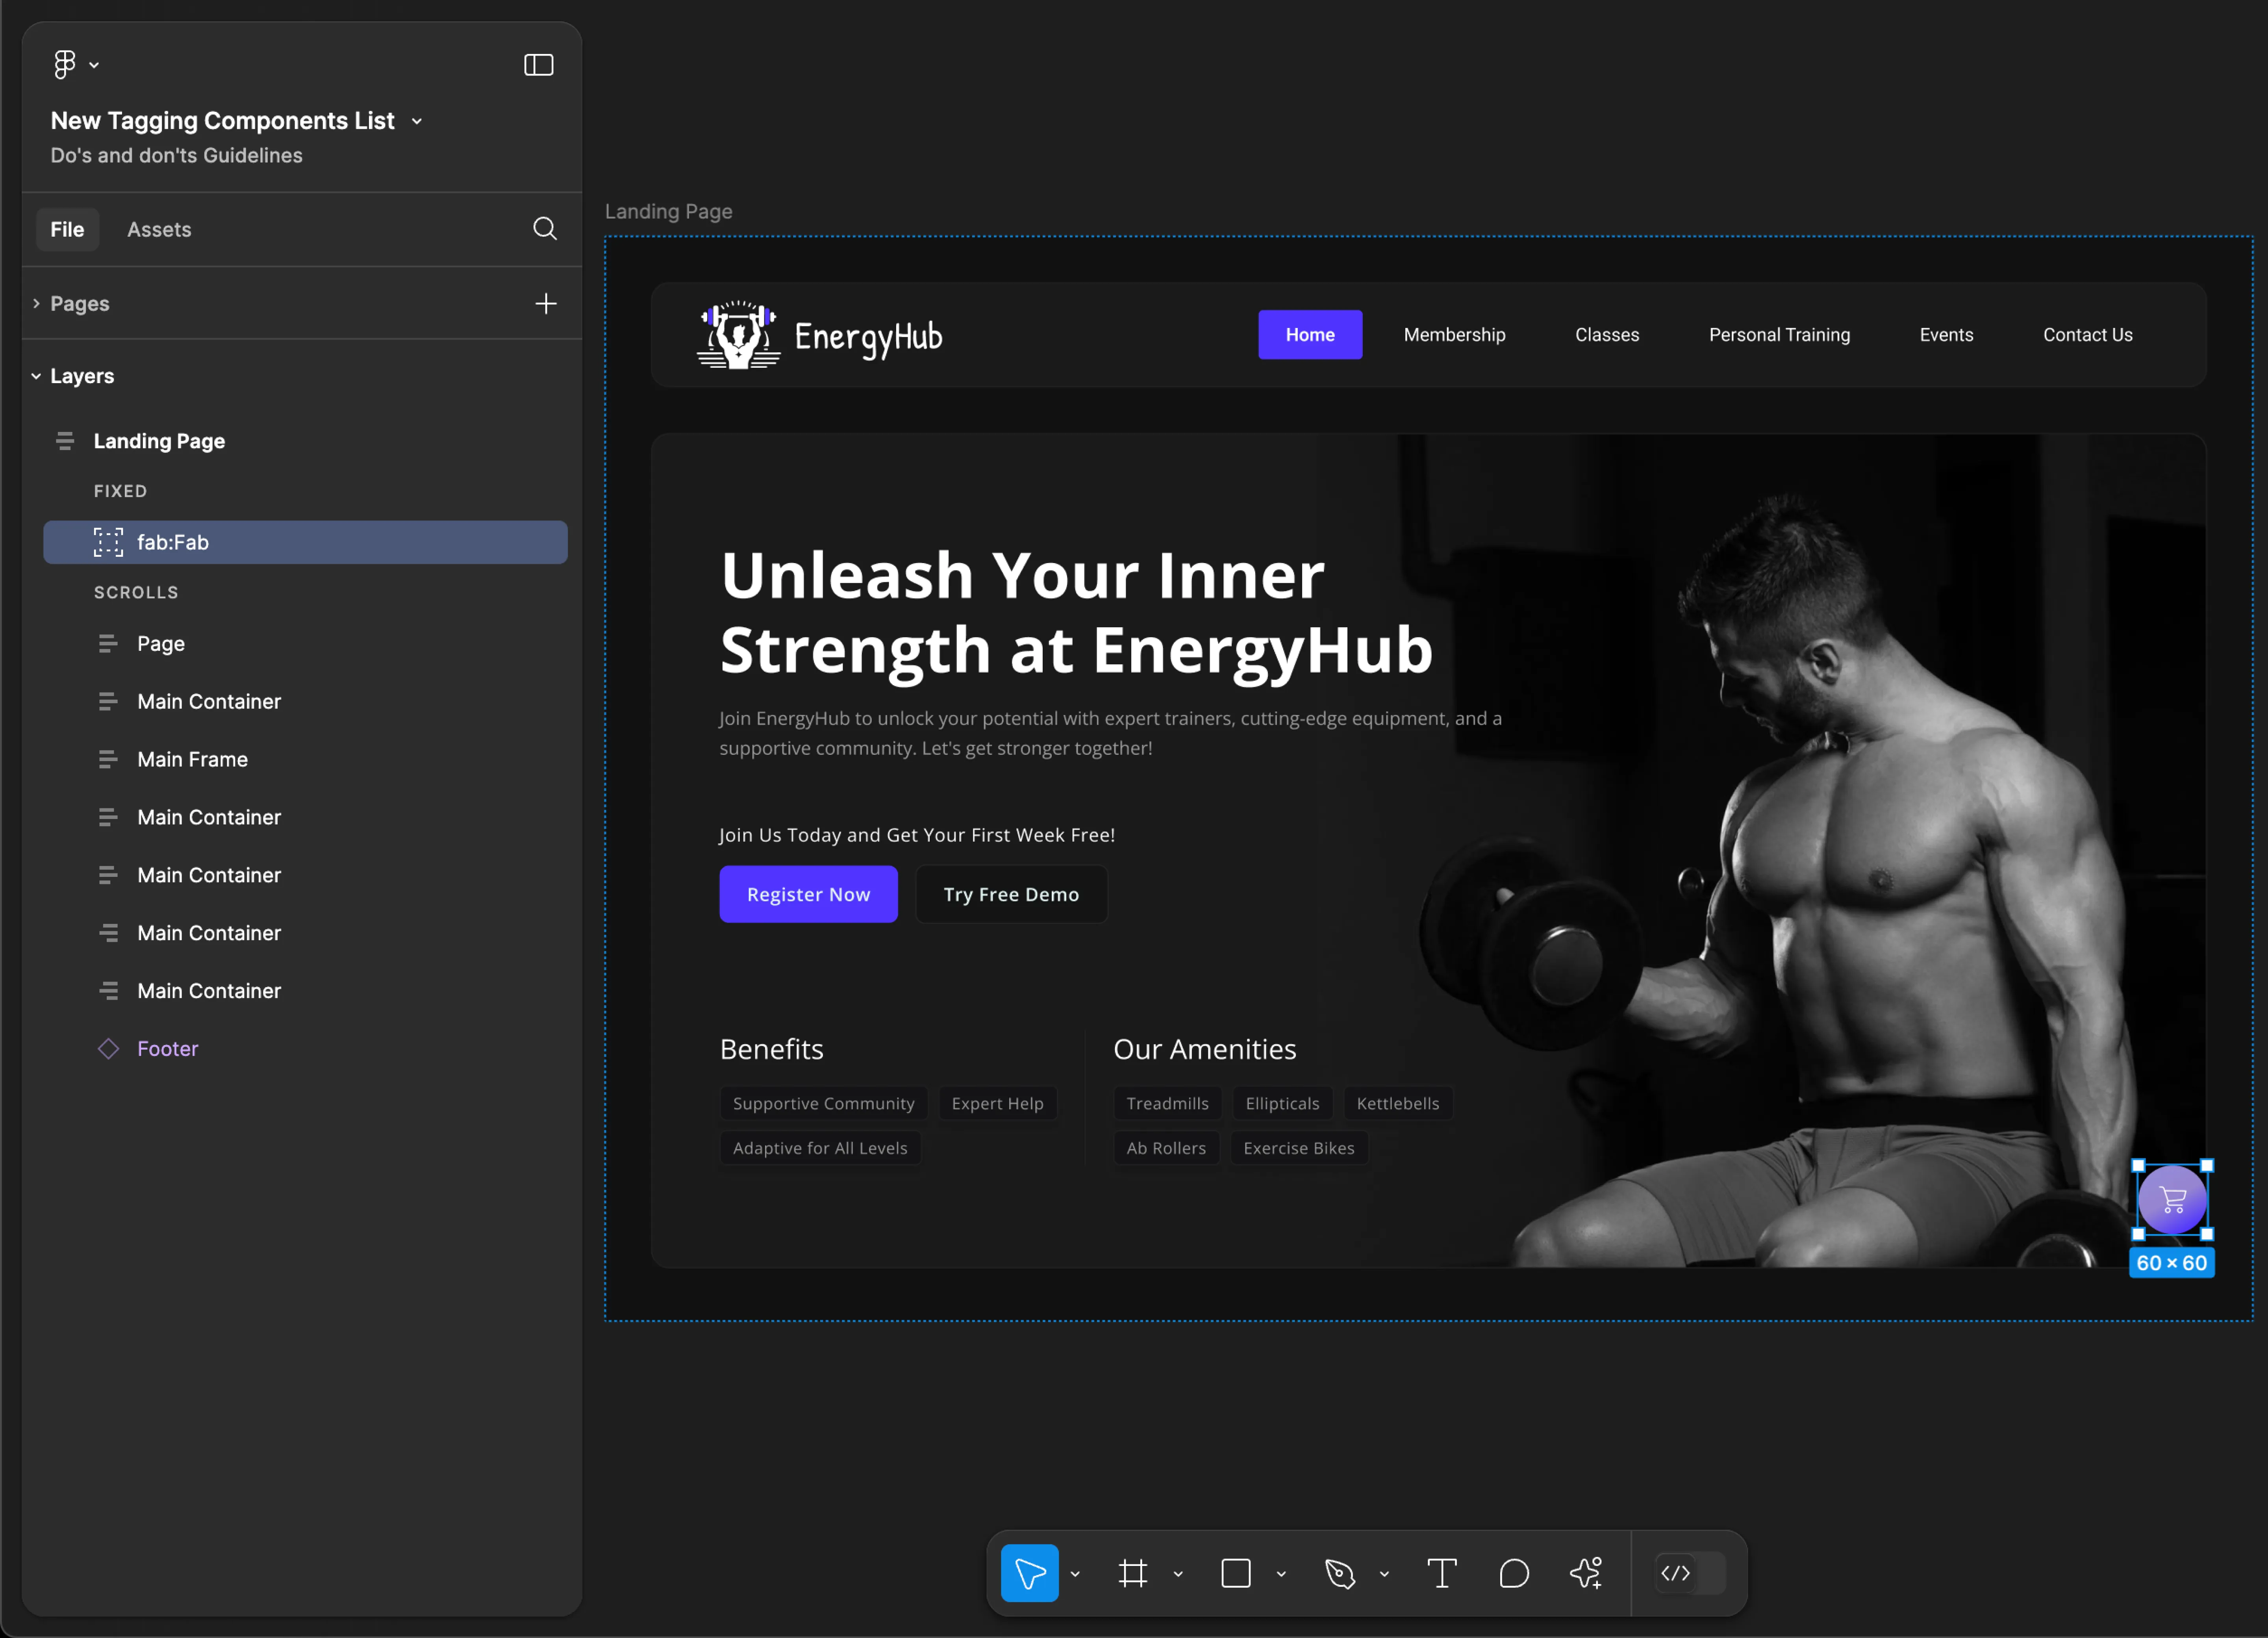The height and width of the screenshot is (1638, 2268).
Task: Select the last Main Container layer
Action: click(x=209, y=991)
